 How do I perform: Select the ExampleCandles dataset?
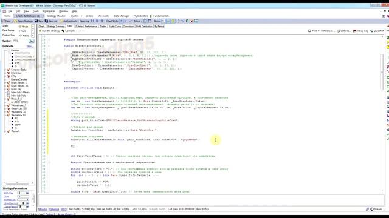click(19, 79)
